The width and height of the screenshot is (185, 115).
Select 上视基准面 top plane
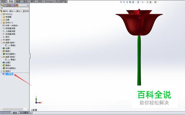coord(9,31)
